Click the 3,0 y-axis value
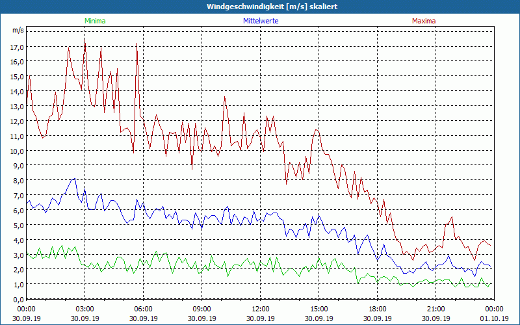The height and width of the screenshot is (325, 520). point(19,255)
